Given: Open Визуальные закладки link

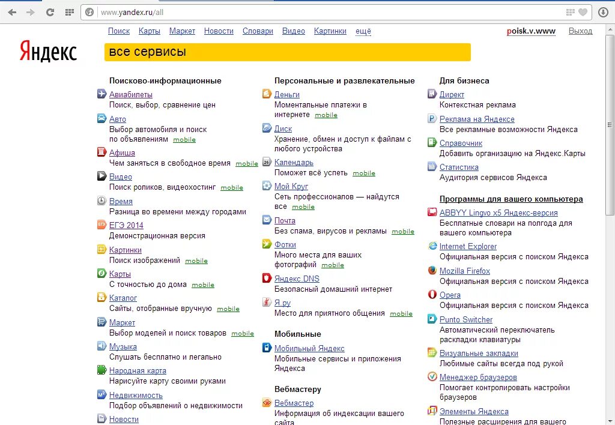Looking at the screenshot, I should 479,353.
